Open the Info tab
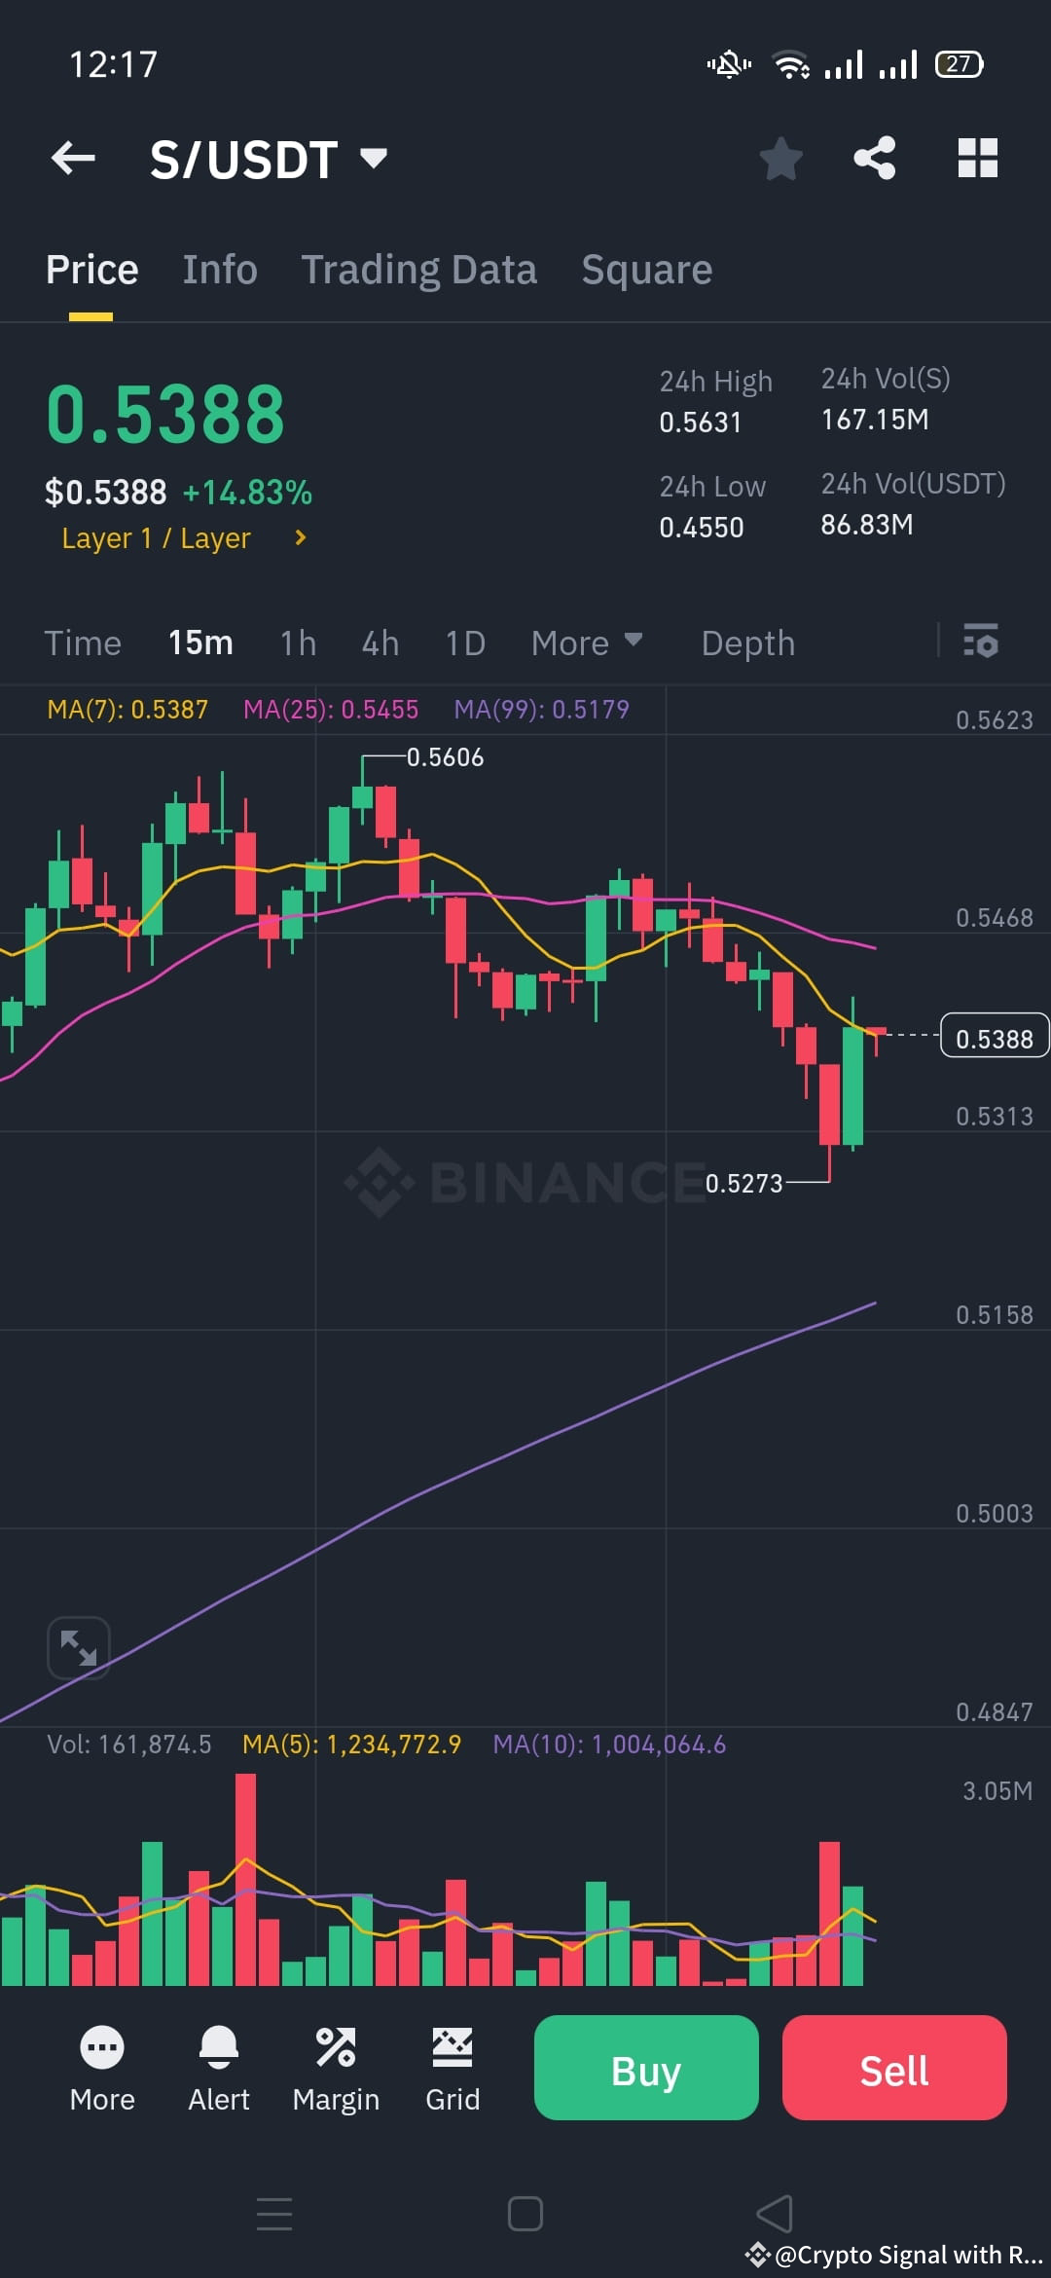1051x2278 pixels. pos(219,269)
